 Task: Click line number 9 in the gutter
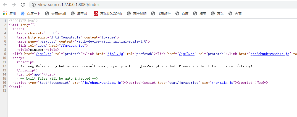(x=5, y=54)
